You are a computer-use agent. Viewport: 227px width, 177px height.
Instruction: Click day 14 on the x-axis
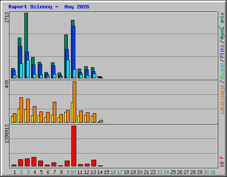pyautogui.click(x=100, y=172)
